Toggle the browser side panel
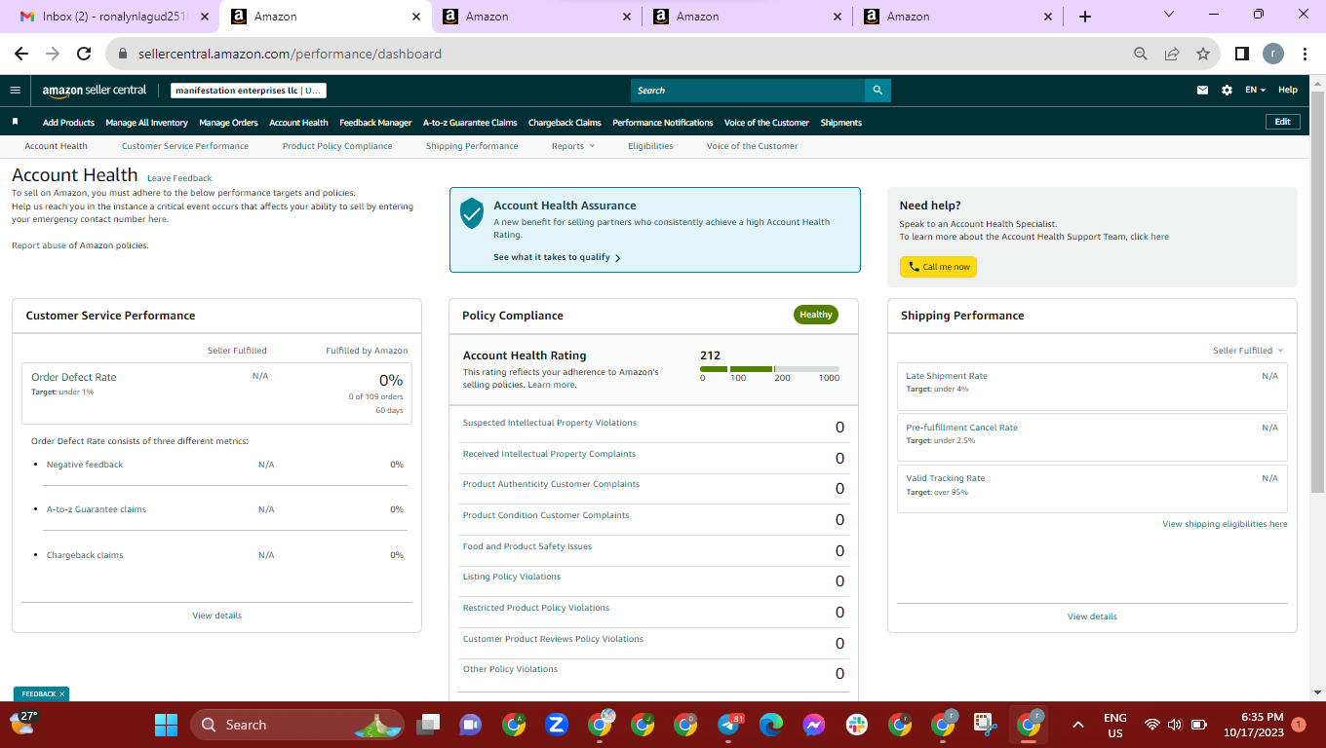The width and height of the screenshot is (1326, 748). pyautogui.click(x=1242, y=54)
